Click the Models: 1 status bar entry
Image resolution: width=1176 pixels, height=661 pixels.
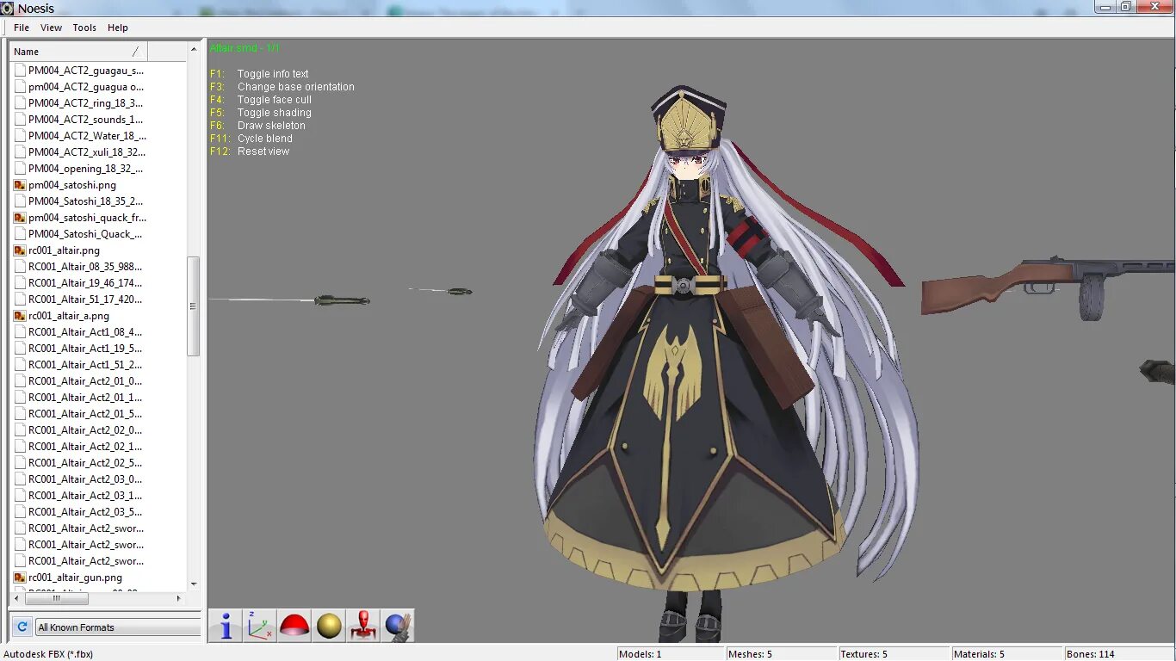641,654
